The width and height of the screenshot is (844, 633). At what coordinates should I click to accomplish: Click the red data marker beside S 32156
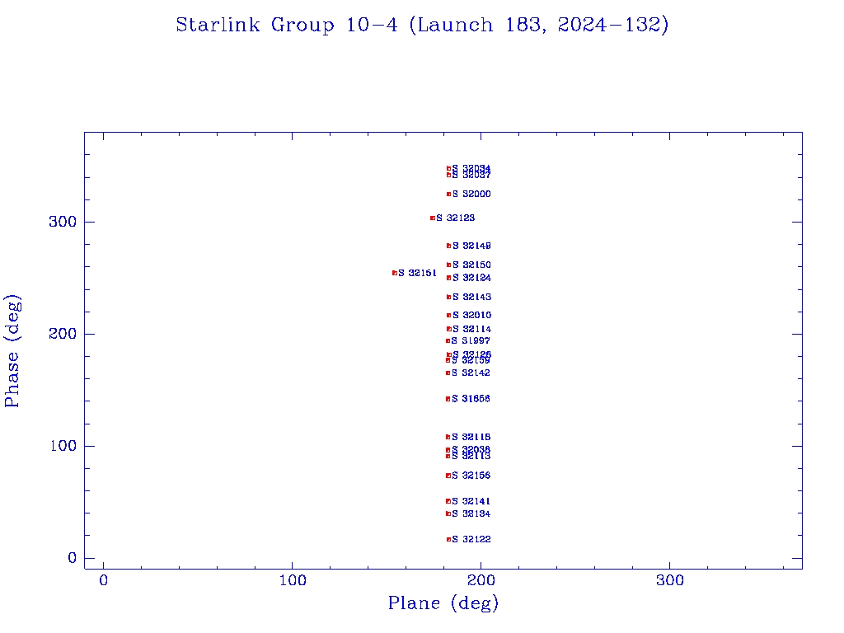coord(448,476)
